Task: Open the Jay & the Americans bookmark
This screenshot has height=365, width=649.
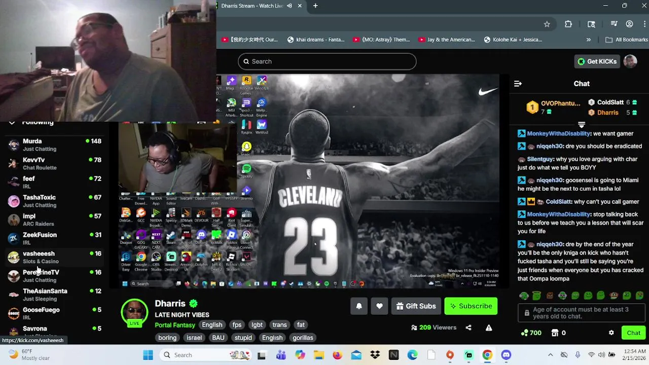Action: (x=447, y=40)
